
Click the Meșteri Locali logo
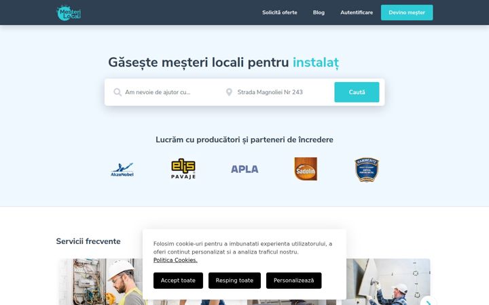pos(69,13)
